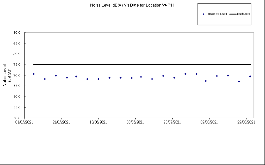Click the 09/08/2021 x-axis date label
Image resolution: width=265 pixels, height=165 pixels.
pyautogui.click(x=209, y=123)
